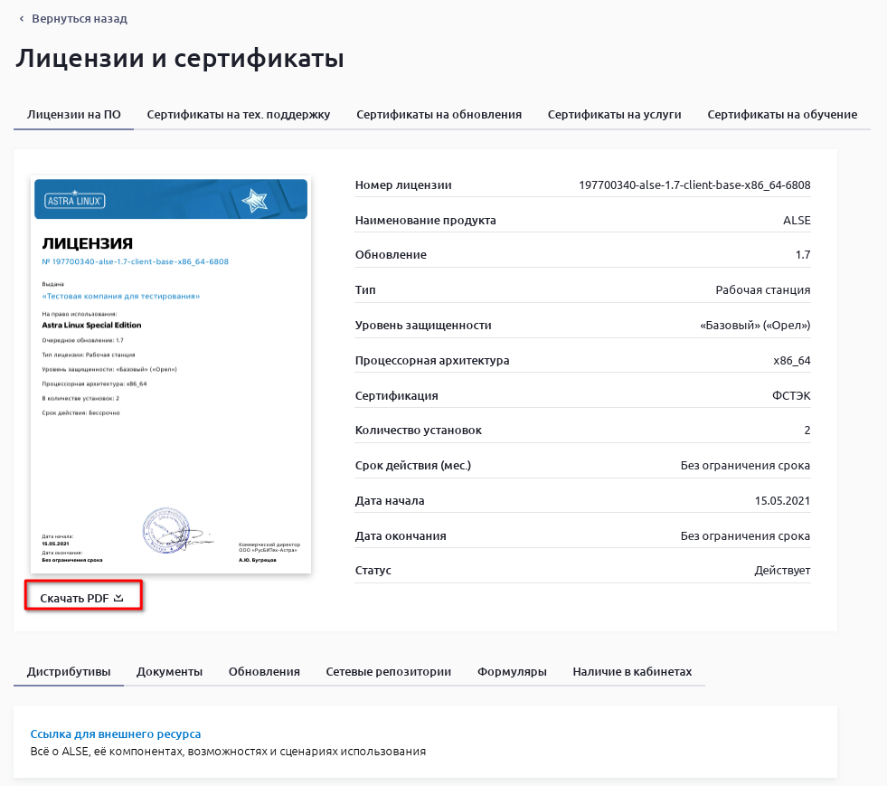Click the "Лицензии и сертификаты" page heading
The height and width of the screenshot is (786, 887).
[x=180, y=58]
